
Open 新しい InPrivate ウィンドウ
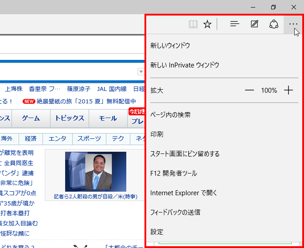[185, 65]
